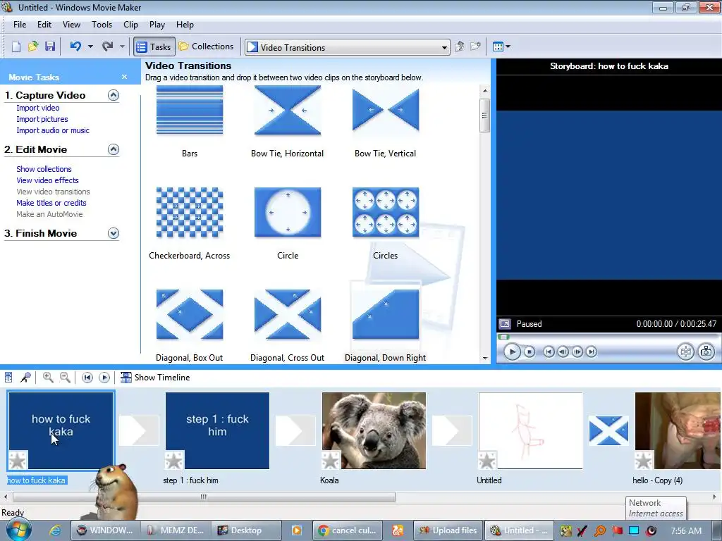Viewport: 722px width, 541px height.
Task: Open the Clip menu
Action: (x=130, y=25)
